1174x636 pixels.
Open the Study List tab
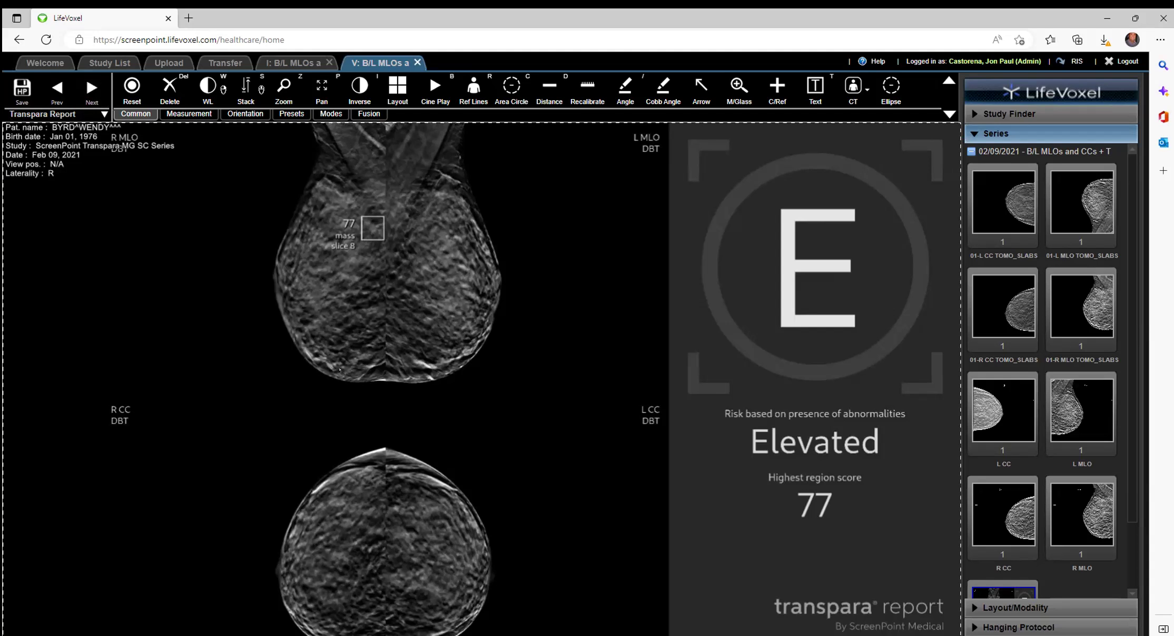point(110,63)
